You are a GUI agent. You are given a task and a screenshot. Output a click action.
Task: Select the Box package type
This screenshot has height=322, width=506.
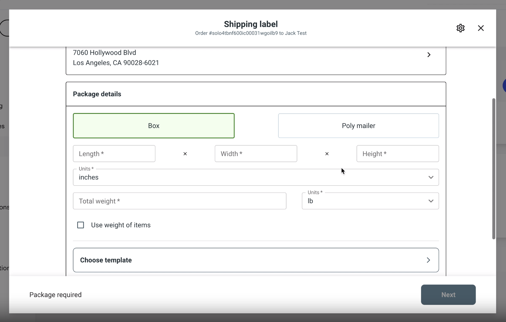tap(154, 126)
